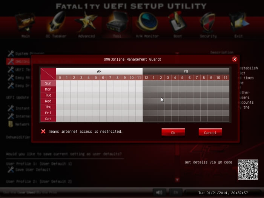
Task: Click the Exit icon
Action: click(x=239, y=23)
